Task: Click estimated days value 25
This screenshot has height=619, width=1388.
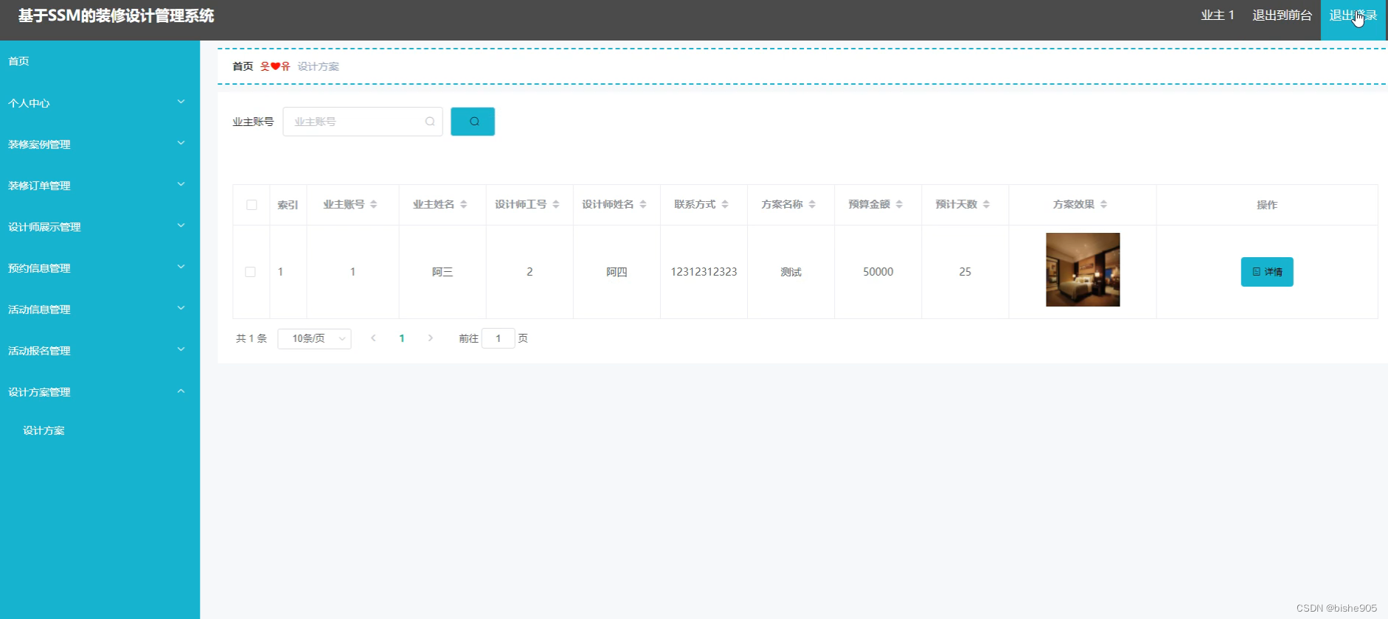Action: [965, 272]
